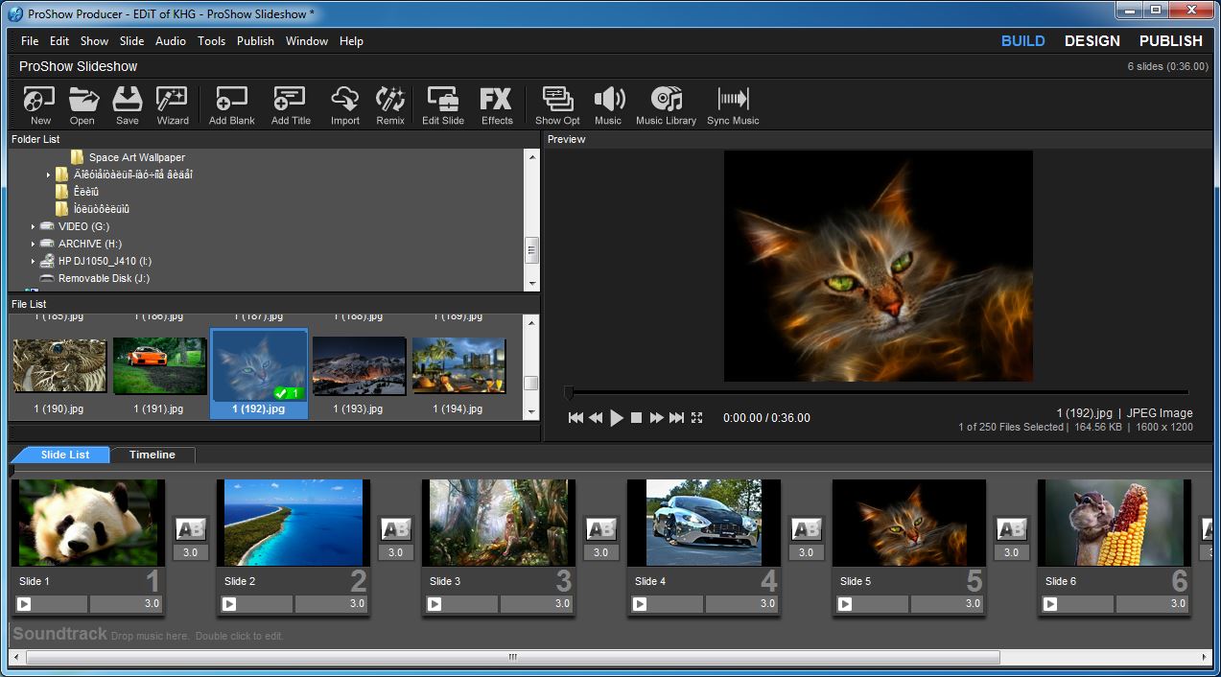Click the preview playback position slider
The width and height of the screenshot is (1221, 677).
tap(569, 391)
